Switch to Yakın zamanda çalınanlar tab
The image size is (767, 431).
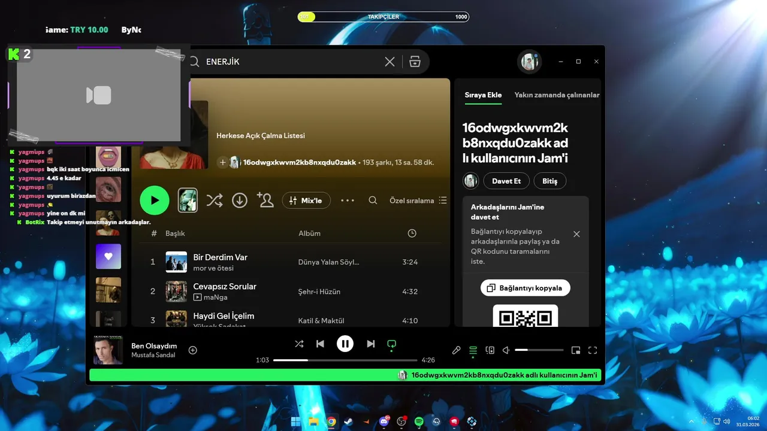point(557,95)
